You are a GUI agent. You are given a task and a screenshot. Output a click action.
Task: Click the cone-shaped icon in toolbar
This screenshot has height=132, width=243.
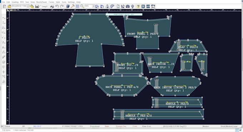(107, 6)
